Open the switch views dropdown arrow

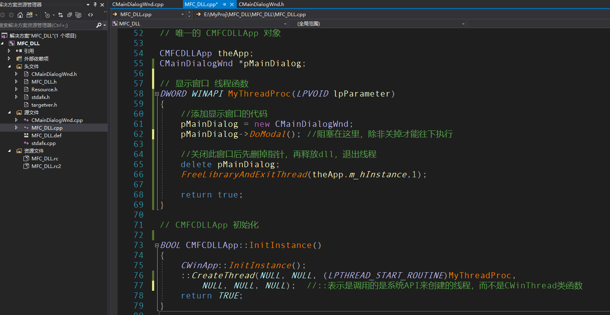36,15
